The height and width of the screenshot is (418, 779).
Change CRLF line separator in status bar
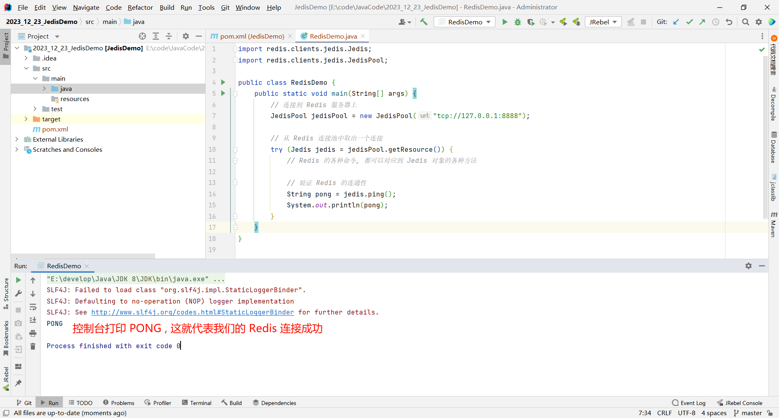(x=664, y=413)
